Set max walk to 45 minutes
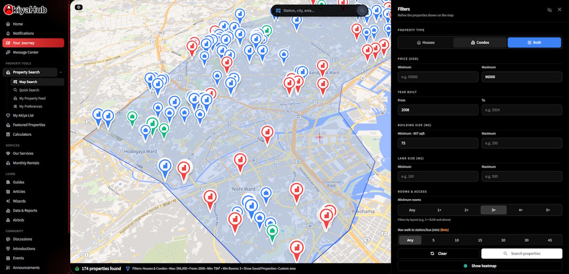569x274 pixels. (x=550, y=240)
